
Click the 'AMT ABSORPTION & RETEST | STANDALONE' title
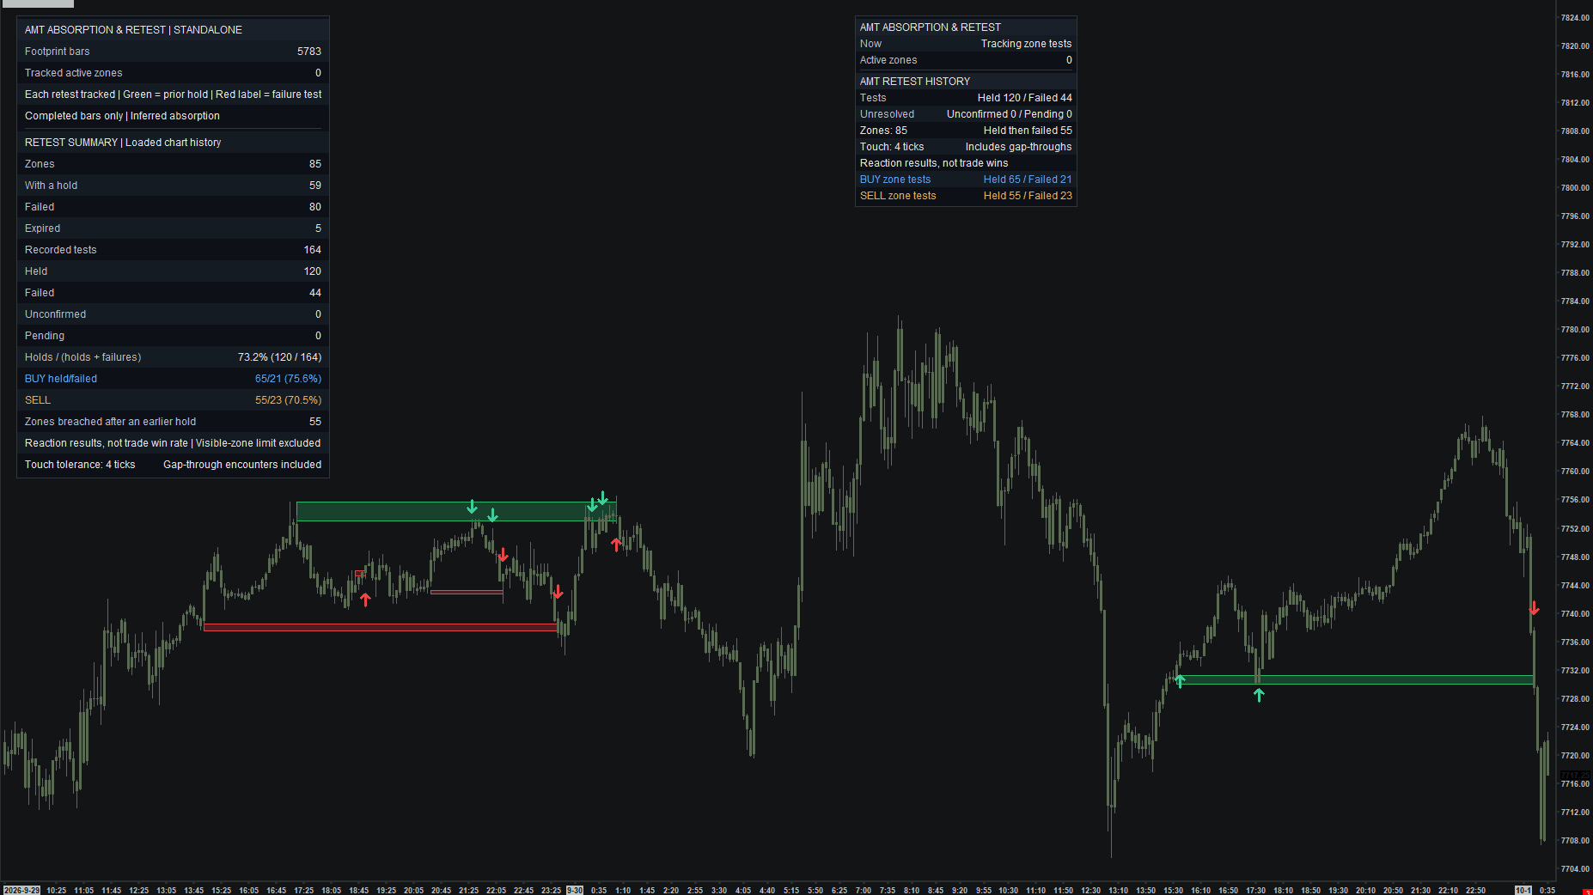click(x=133, y=30)
